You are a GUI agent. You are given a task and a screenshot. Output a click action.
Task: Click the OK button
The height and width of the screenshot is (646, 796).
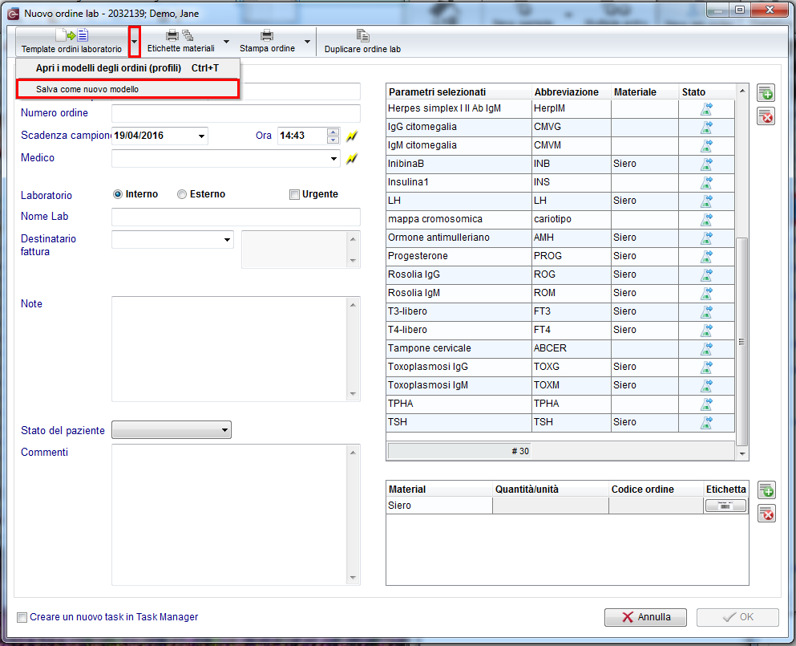click(x=737, y=617)
